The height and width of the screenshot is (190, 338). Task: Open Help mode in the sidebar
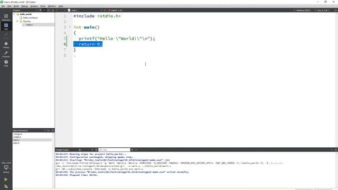point(6,63)
